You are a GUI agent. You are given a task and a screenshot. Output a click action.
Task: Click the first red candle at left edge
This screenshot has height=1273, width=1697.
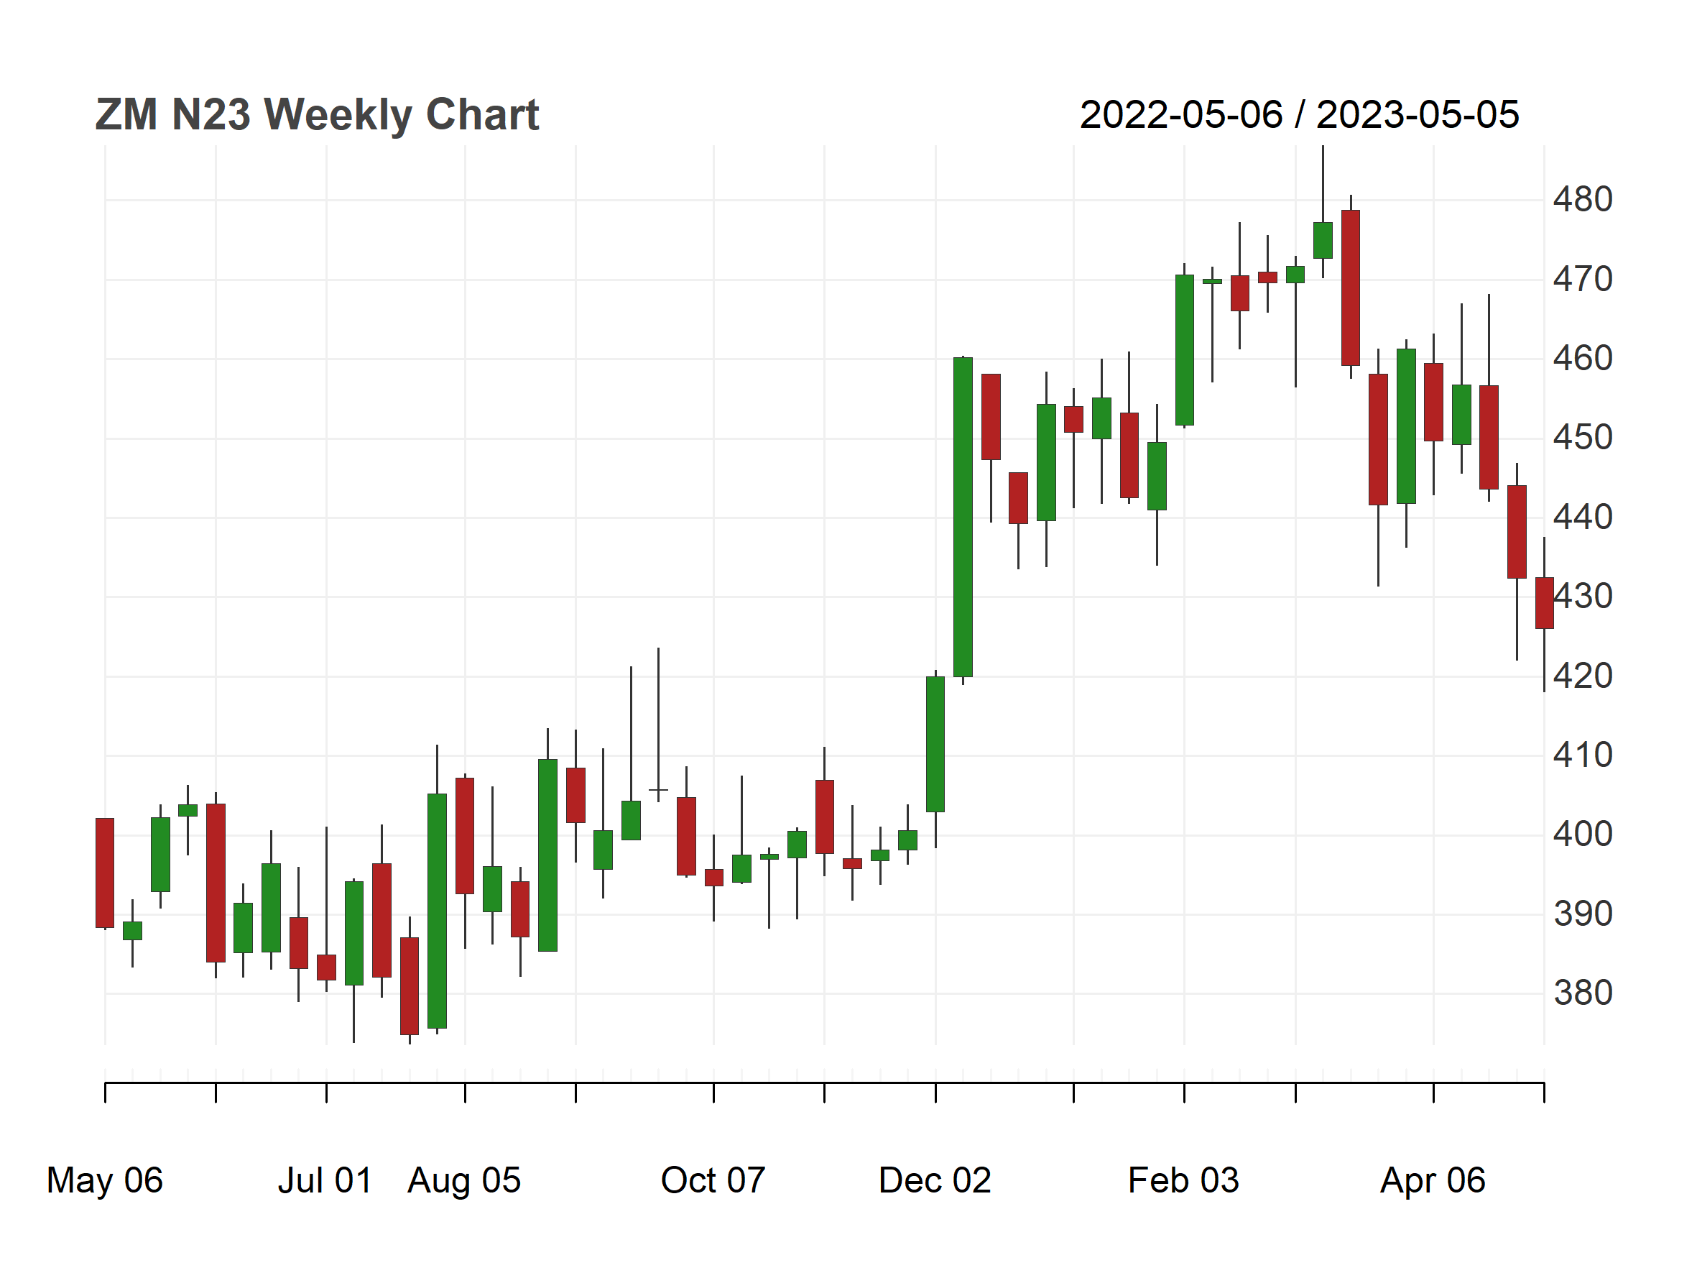105,873
